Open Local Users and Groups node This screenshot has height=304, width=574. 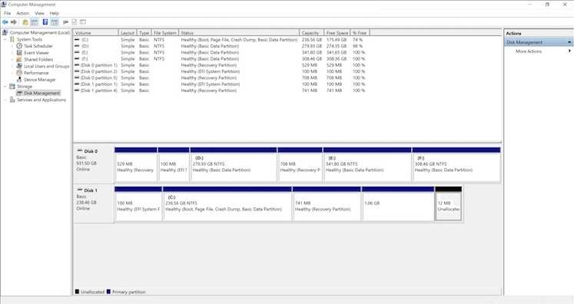click(47, 66)
